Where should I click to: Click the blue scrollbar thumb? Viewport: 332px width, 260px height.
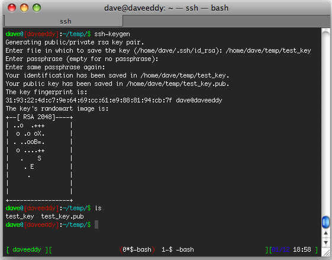pyautogui.click(x=325, y=222)
